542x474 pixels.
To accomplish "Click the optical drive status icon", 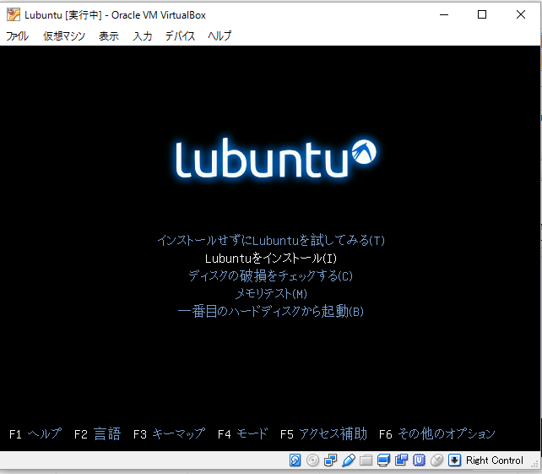I will (313, 460).
